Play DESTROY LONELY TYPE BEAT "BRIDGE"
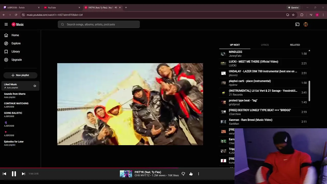 264,112
